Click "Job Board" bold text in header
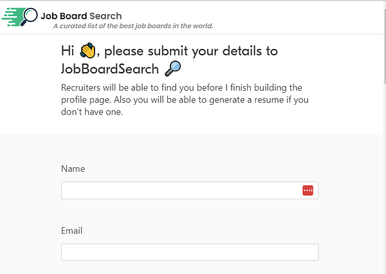The width and height of the screenshot is (386, 274). tap(64, 15)
